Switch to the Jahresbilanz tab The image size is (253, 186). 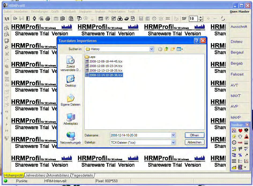(x=35, y=176)
